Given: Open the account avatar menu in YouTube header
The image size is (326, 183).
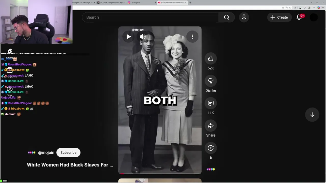Looking at the screenshot, I should click(x=314, y=17).
